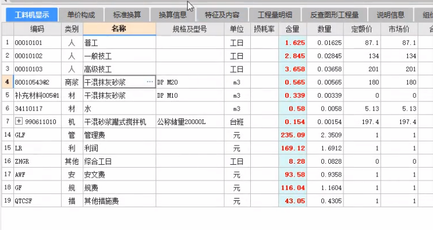433x230 pixels.
Task: Click the 含量 column header
Action: click(292, 29)
